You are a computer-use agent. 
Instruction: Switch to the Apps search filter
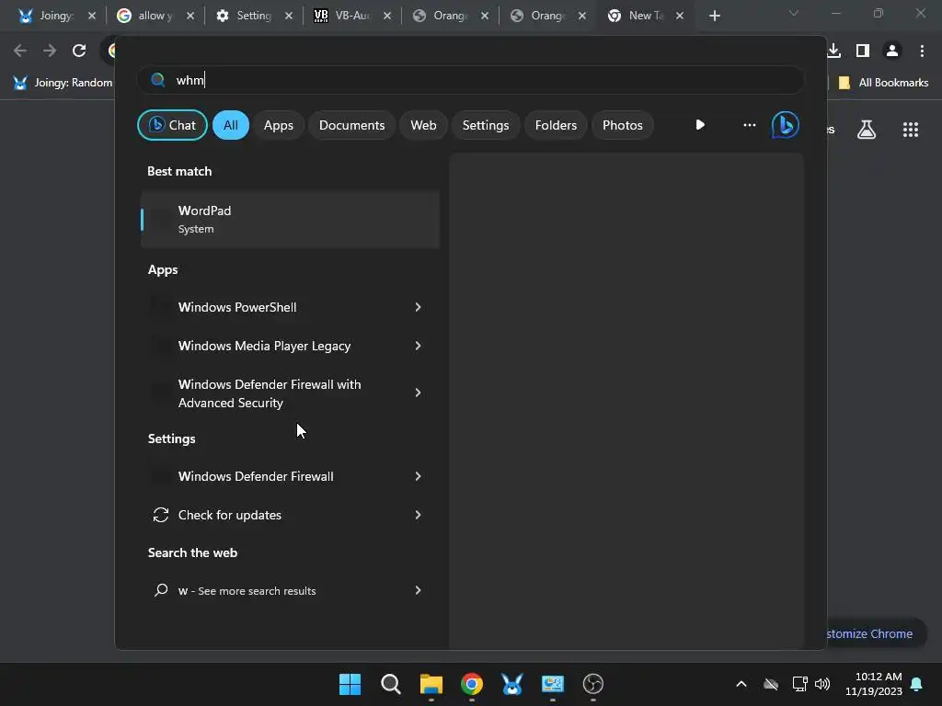278,125
